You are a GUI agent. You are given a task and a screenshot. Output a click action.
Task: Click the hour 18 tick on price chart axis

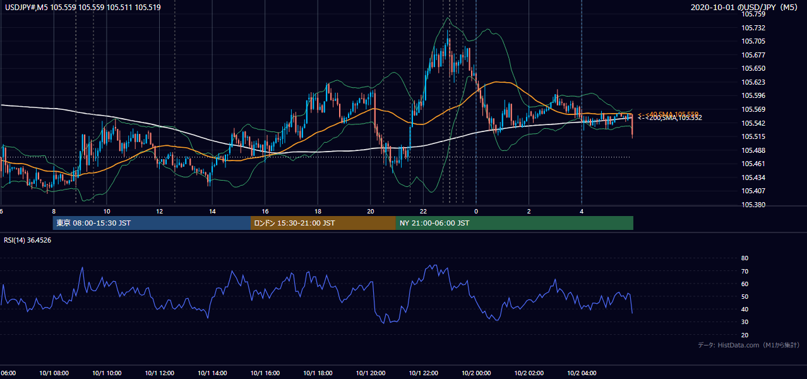tap(318, 212)
